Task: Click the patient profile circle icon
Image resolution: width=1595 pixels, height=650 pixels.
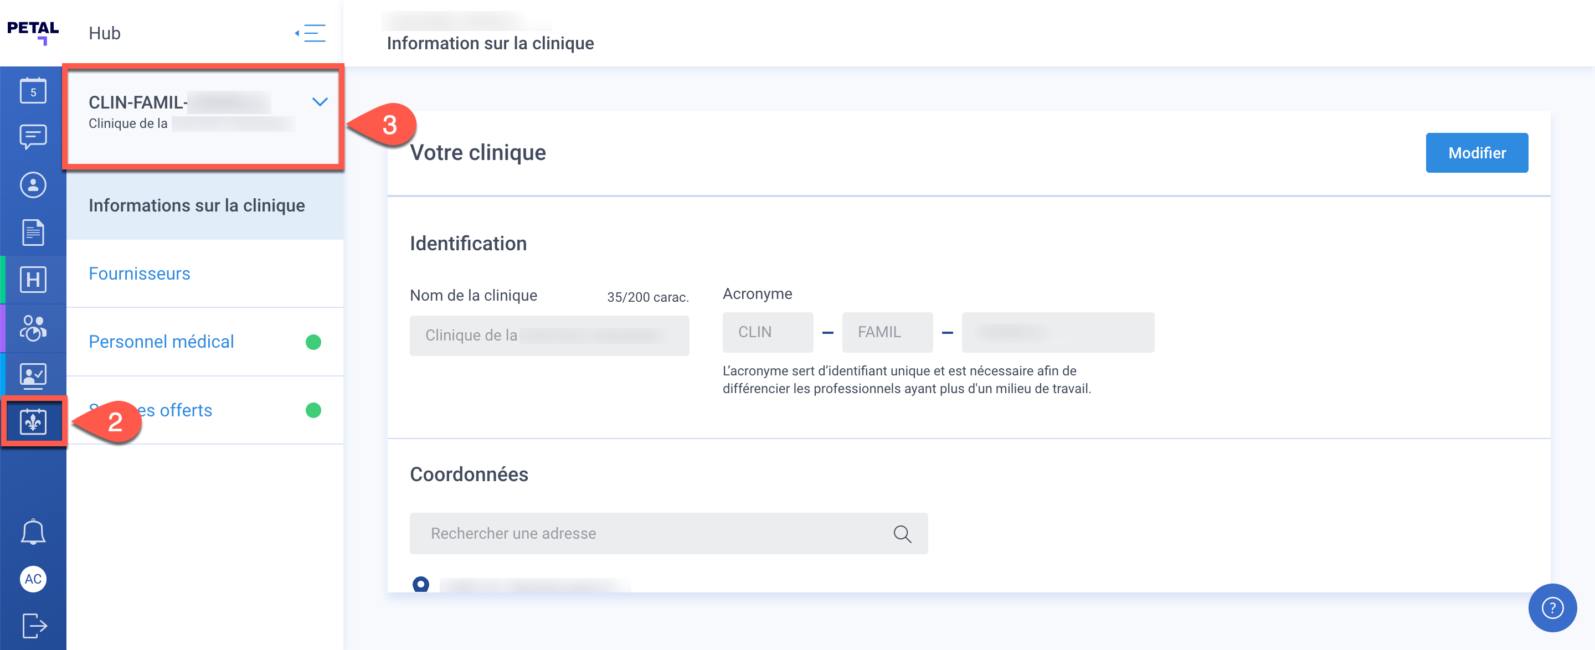Action: (x=33, y=184)
